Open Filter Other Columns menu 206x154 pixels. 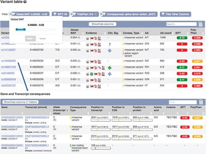175,14
